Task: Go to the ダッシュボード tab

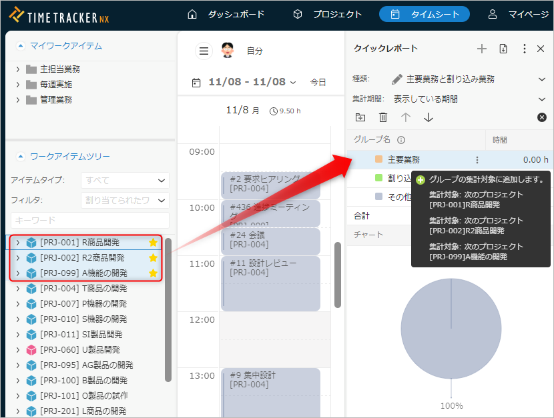Action: tap(226, 14)
